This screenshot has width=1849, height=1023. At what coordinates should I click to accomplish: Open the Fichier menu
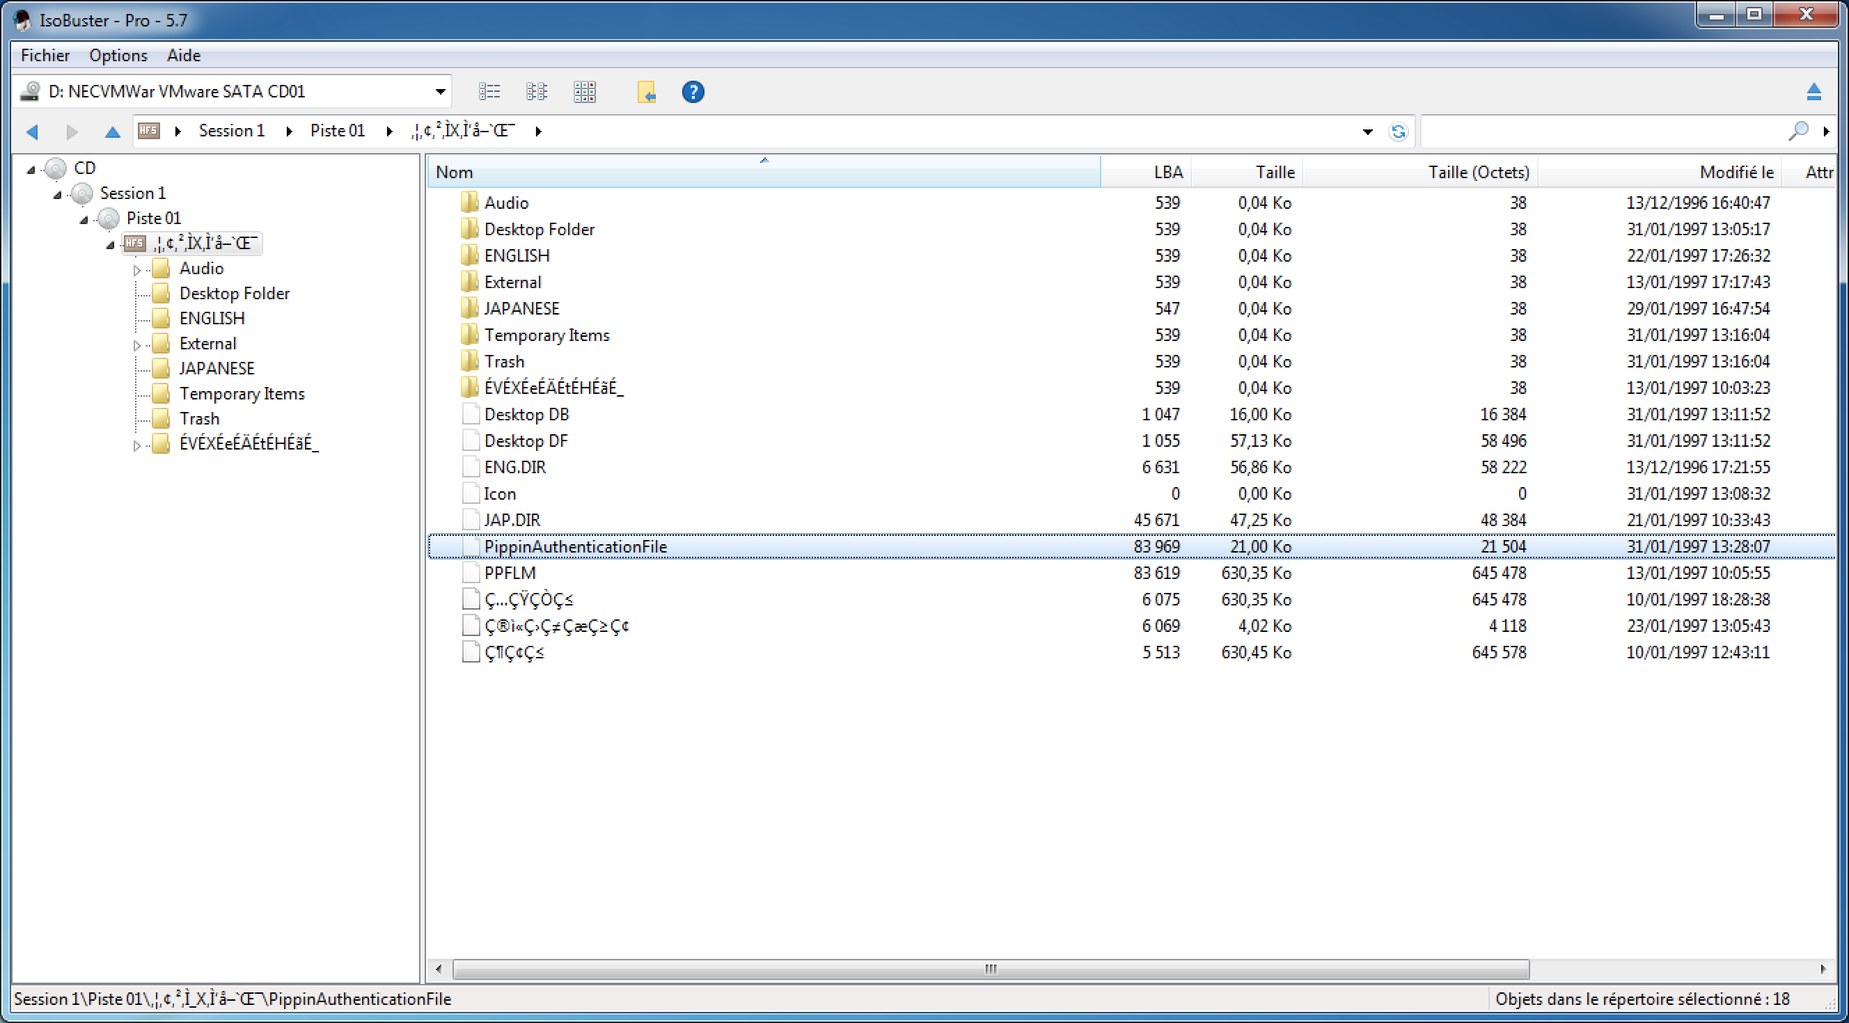tap(45, 55)
